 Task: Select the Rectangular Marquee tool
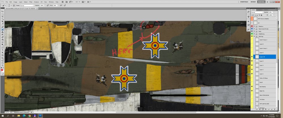click(3, 14)
